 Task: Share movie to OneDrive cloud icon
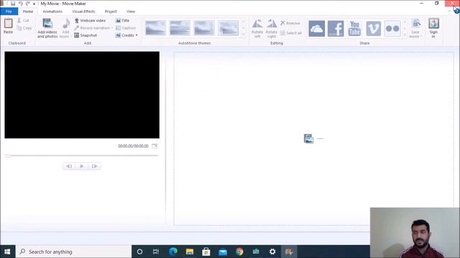point(316,29)
